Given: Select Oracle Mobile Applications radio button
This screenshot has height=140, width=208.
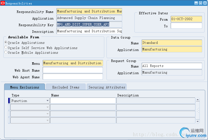Looking at the screenshot, I should (x=6, y=52).
